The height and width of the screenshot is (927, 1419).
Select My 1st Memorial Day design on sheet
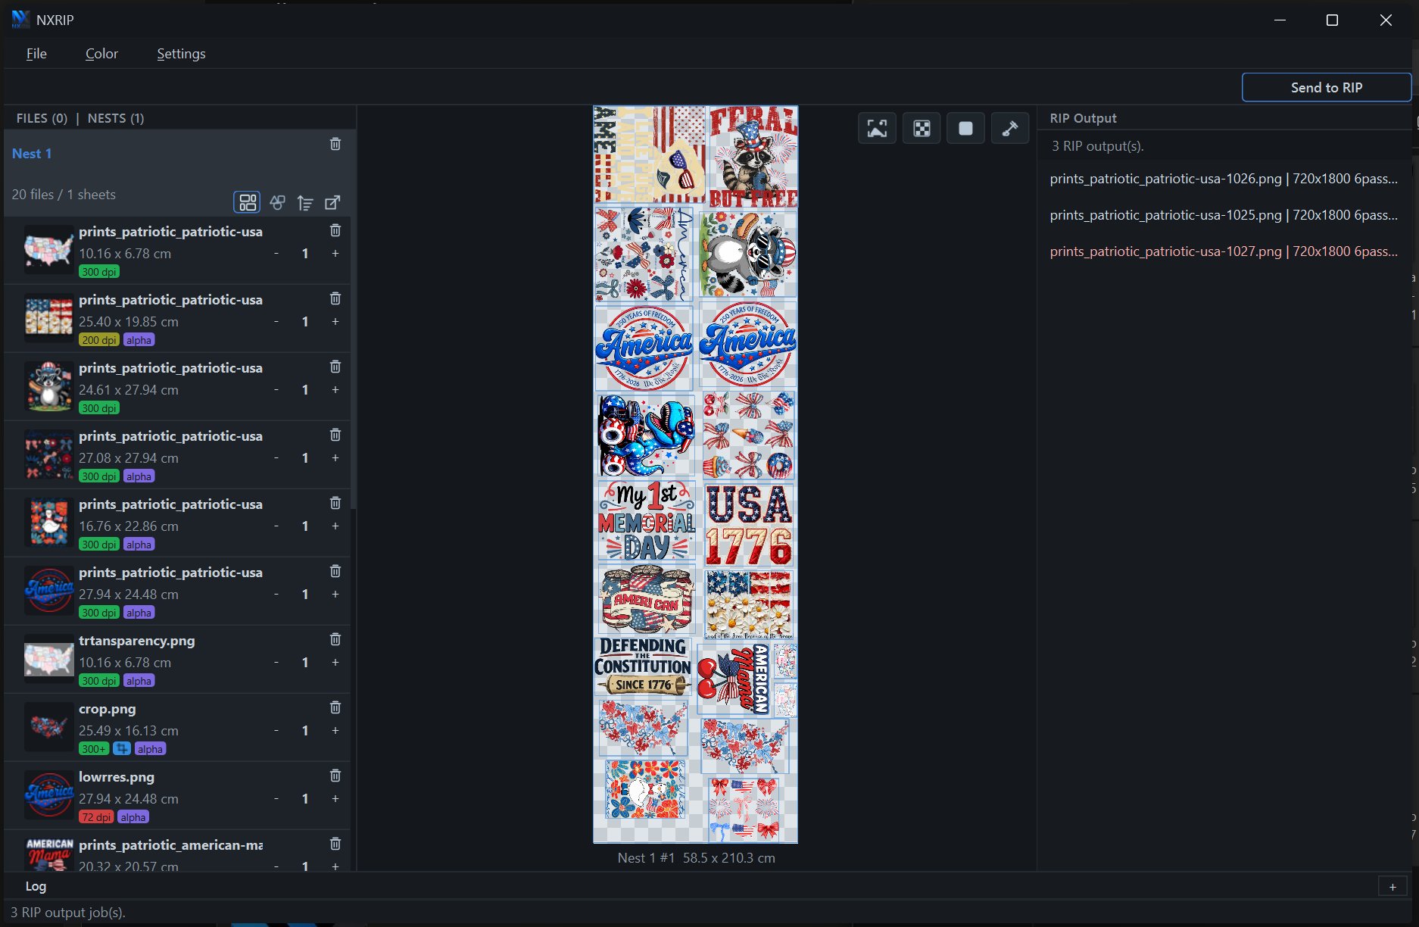pyautogui.click(x=646, y=521)
